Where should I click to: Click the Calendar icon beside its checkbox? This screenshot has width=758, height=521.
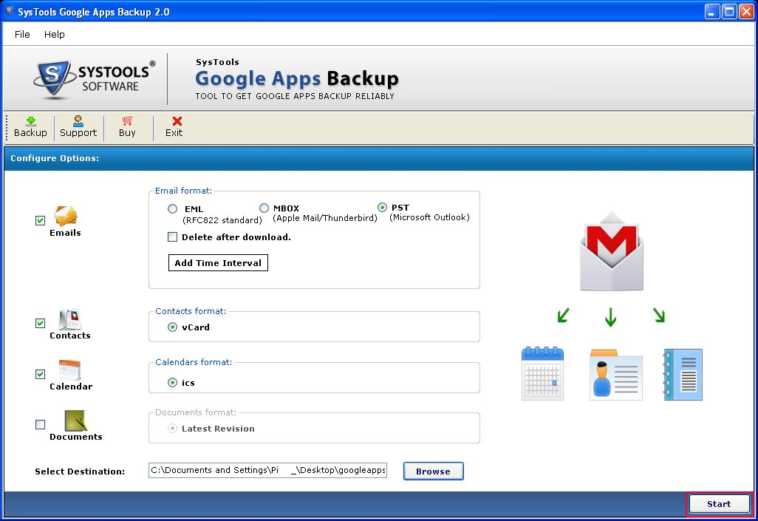pos(70,370)
